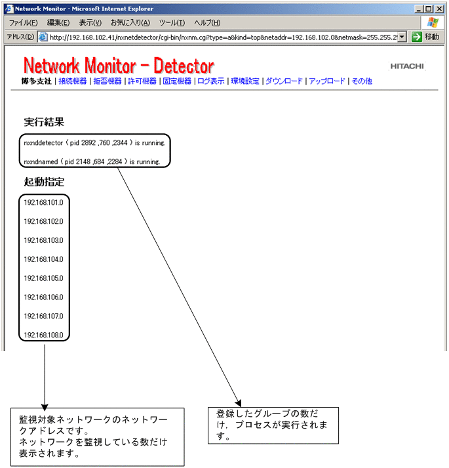Click network address 192.168.105.0
This screenshot has height=468, width=449.
coord(43,278)
